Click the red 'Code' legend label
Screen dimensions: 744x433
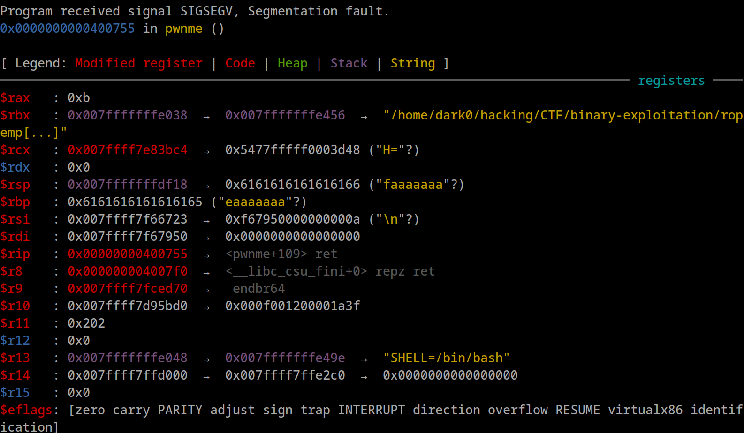tap(240, 63)
